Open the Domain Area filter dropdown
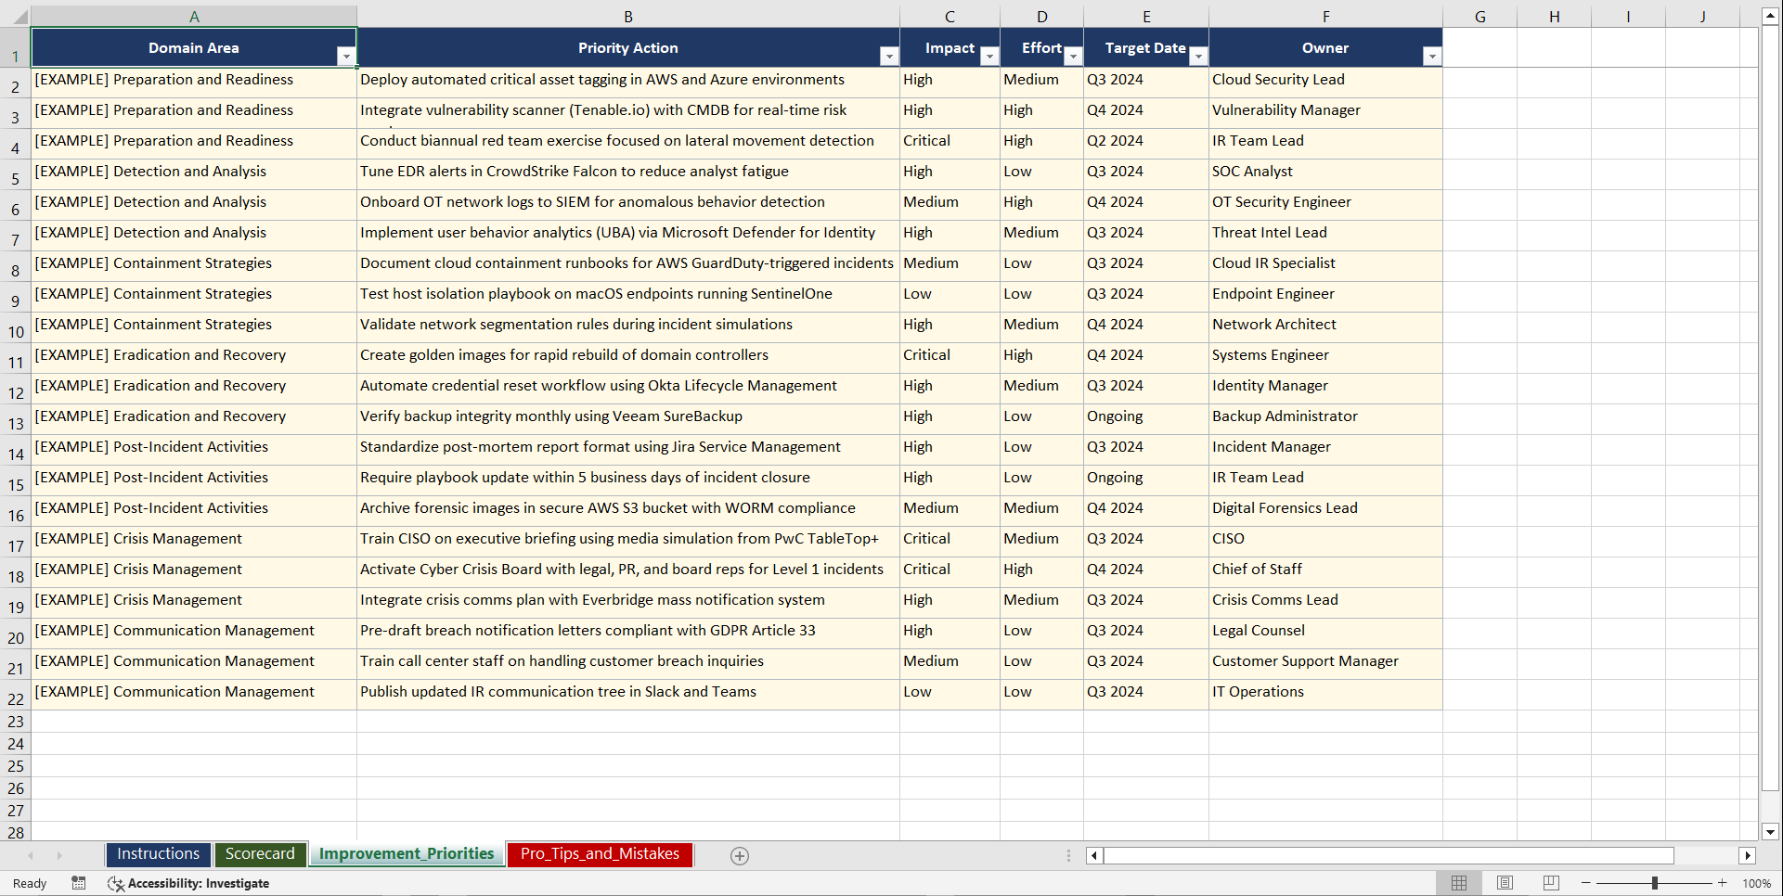The image size is (1783, 896). [347, 56]
